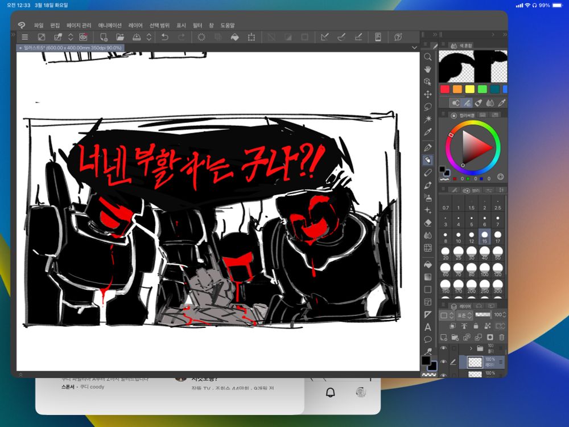
Task: Toggle visibility of the selected layer
Action: pyautogui.click(x=443, y=362)
